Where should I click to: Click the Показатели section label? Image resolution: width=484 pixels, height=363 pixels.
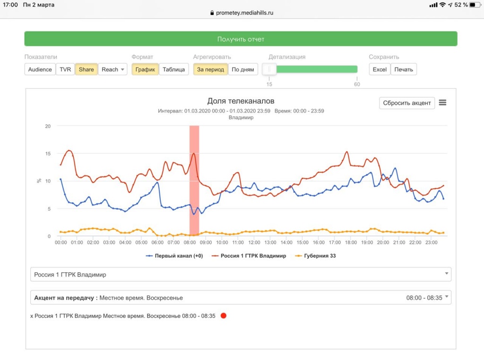[41, 57]
